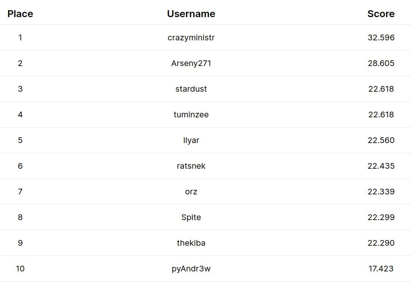Click on username stardust
This screenshot has width=411, height=282.
point(191,89)
